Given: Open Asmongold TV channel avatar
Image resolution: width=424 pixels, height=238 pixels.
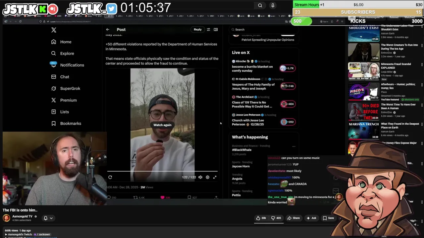Looking at the screenshot, I should [6, 218].
